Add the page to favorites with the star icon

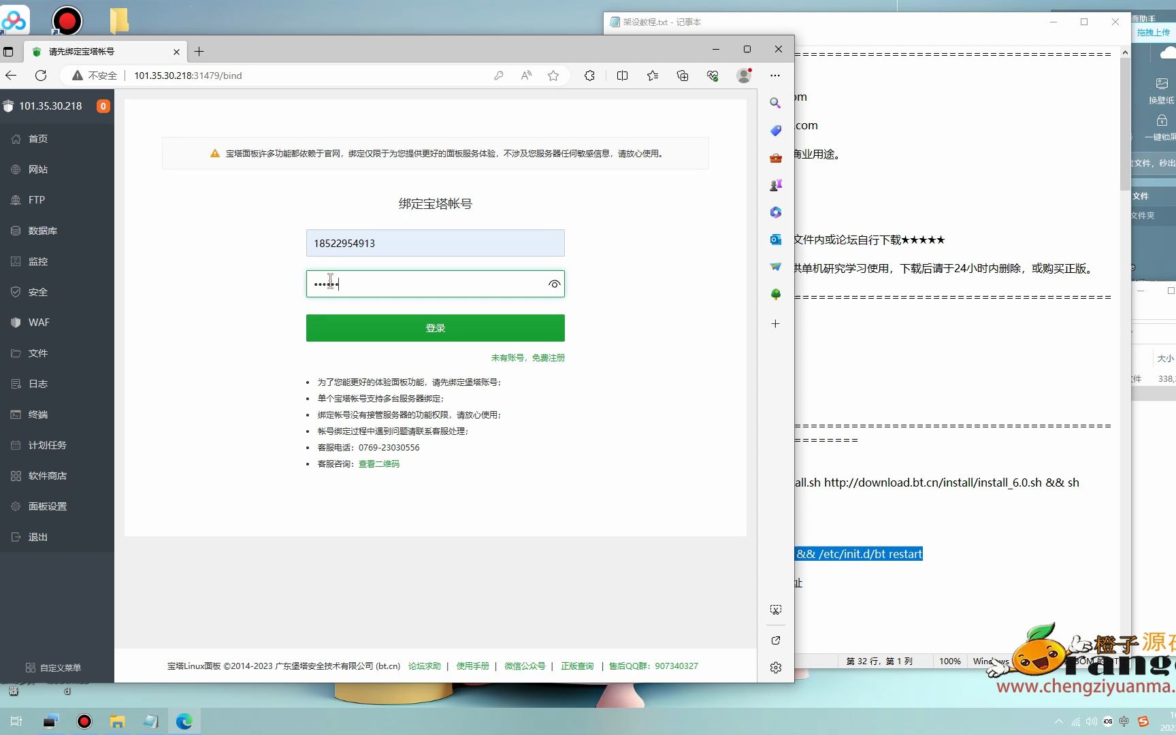point(553,76)
